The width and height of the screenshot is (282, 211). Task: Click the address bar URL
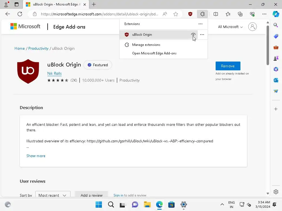coord(99,14)
